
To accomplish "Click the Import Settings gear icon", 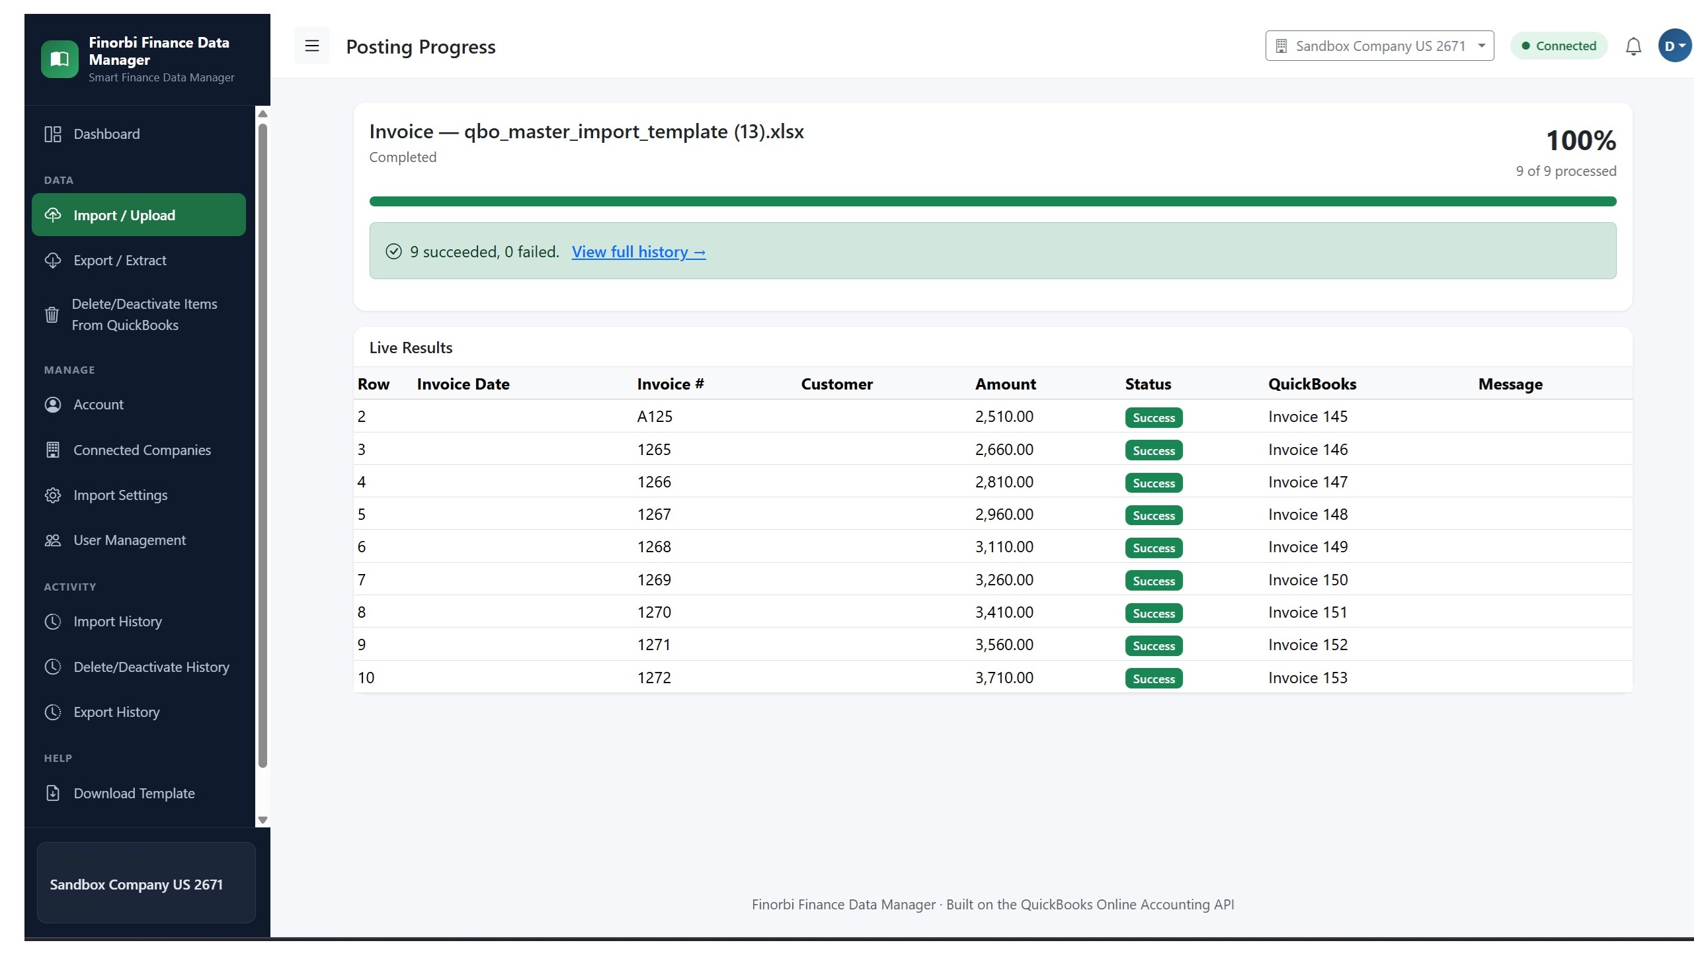I will coord(53,495).
